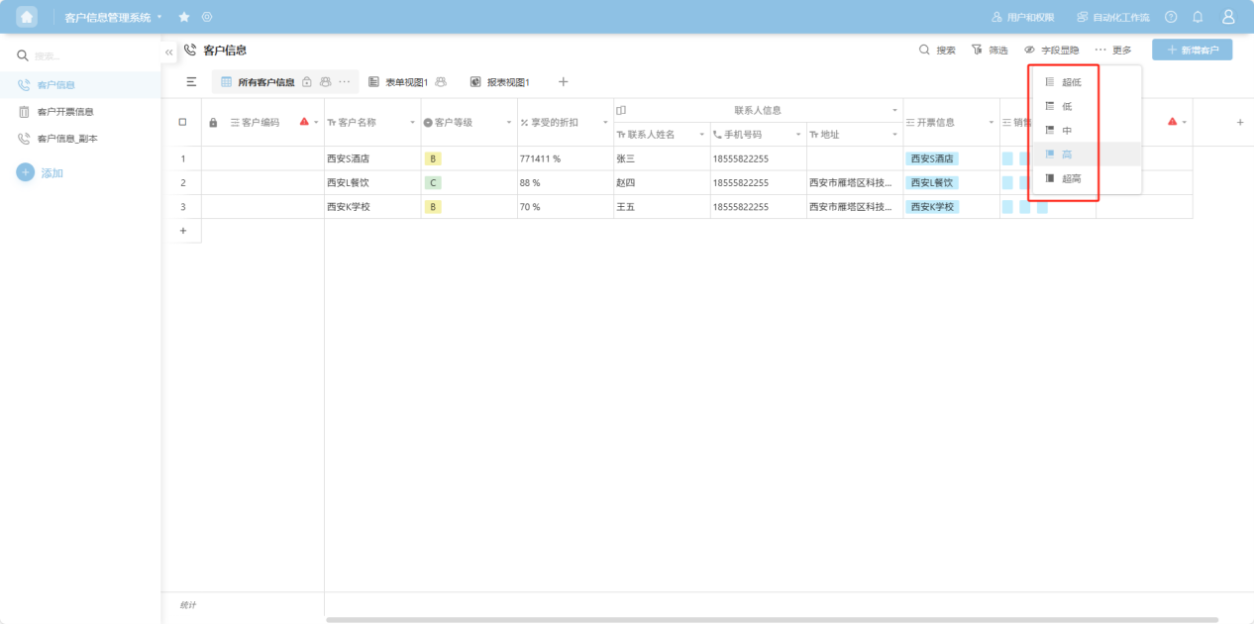Open the help question mark icon

pyautogui.click(x=1171, y=17)
